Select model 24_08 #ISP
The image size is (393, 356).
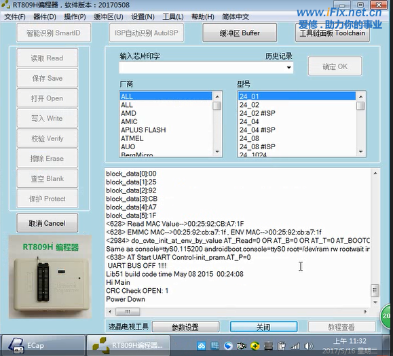coord(297,146)
